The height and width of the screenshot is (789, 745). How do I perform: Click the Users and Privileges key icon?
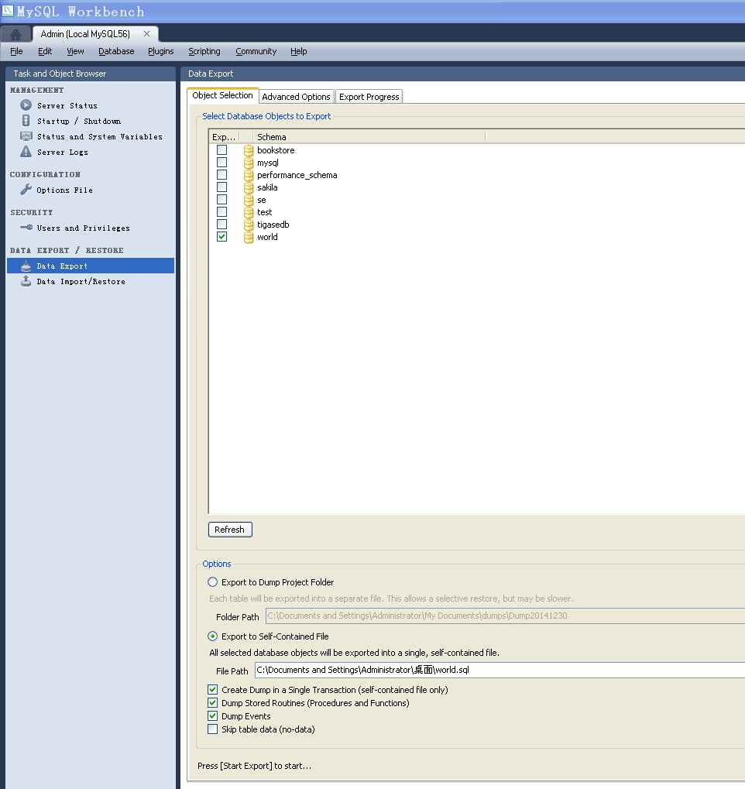click(26, 228)
